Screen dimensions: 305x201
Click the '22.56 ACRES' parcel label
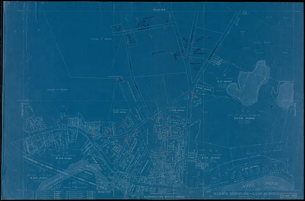click(245, 118)
